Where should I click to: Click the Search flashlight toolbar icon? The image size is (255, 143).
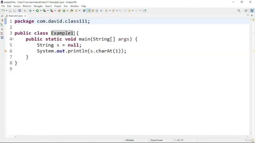76,11
